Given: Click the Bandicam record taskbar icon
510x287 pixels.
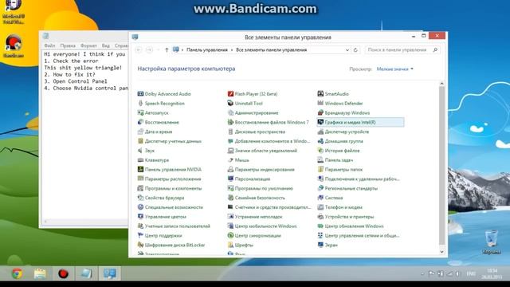Looking at the screenshot, I should click(x=63, y=273).
